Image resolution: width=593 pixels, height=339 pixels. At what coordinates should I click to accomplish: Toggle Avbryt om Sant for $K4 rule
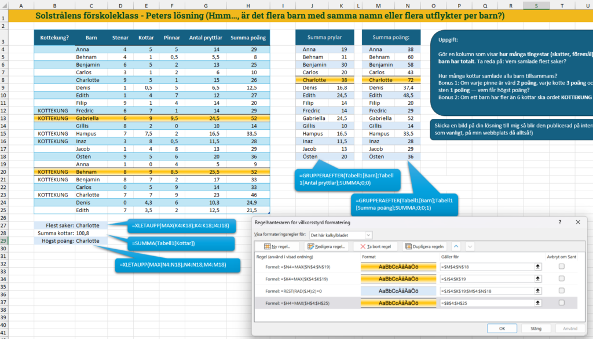coord(562,279)
